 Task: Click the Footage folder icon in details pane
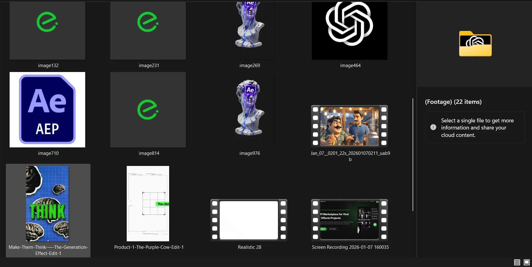point(475,44)
